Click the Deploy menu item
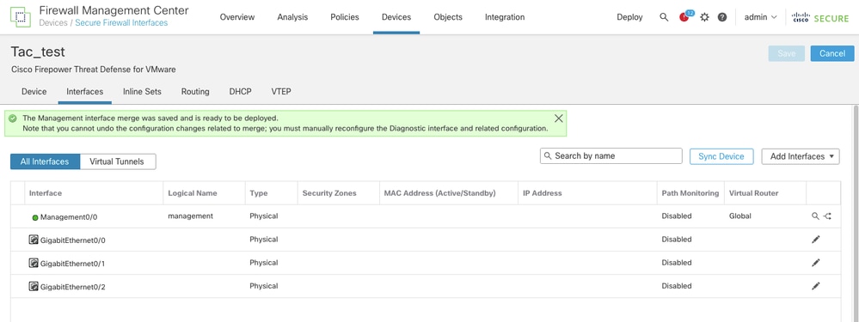Image resolution: width=859 pixels, height=322 pixels. pyautogui.click(x=629, y=17)
